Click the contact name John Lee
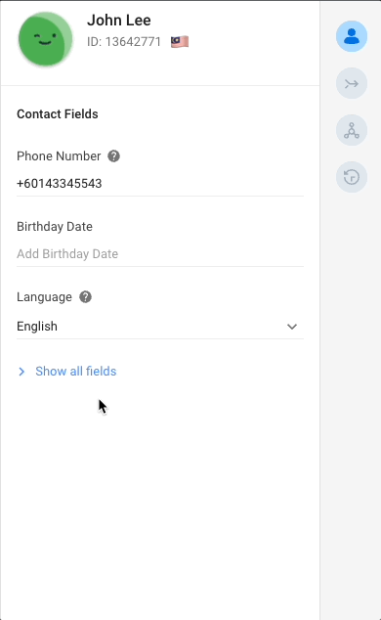 tap(119, 21)
